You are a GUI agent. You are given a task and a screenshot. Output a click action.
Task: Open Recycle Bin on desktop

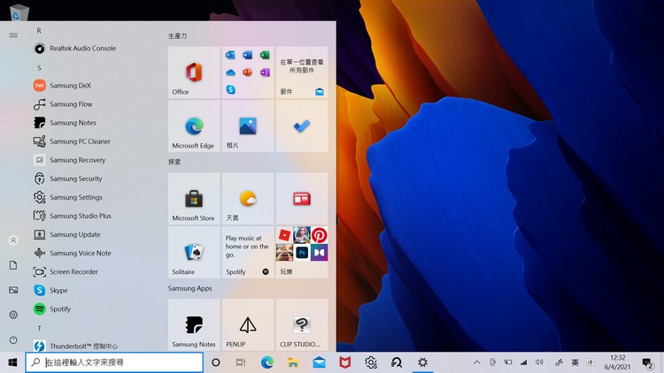(x=19, y=11)
